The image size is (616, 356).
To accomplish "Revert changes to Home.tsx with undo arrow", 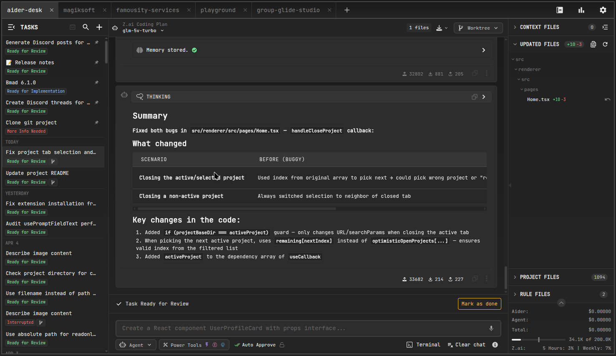I will coord(608,99).
